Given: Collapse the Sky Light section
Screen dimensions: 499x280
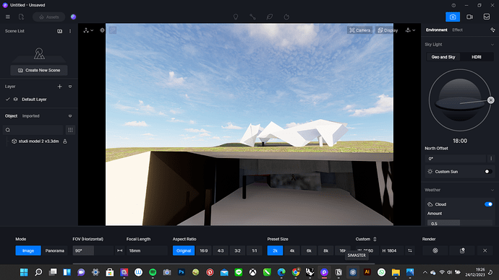Looking at the screenshot, I should pyautogui.click(x=492, y=45).
